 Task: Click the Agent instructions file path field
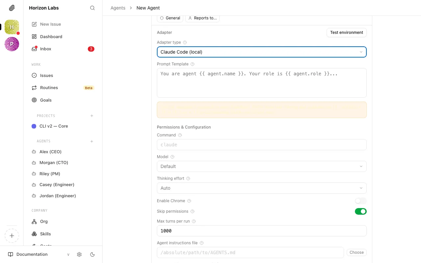point(250,252)
